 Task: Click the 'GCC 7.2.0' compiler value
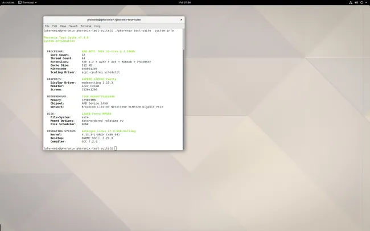[x=89, y=142]
